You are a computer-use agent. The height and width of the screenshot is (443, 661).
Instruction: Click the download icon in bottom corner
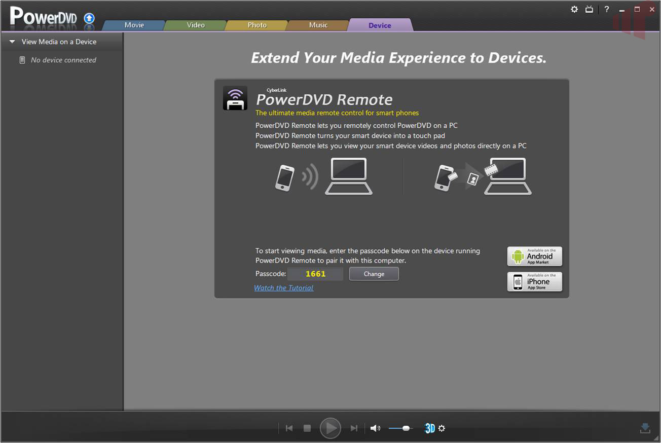click(645, 428)
